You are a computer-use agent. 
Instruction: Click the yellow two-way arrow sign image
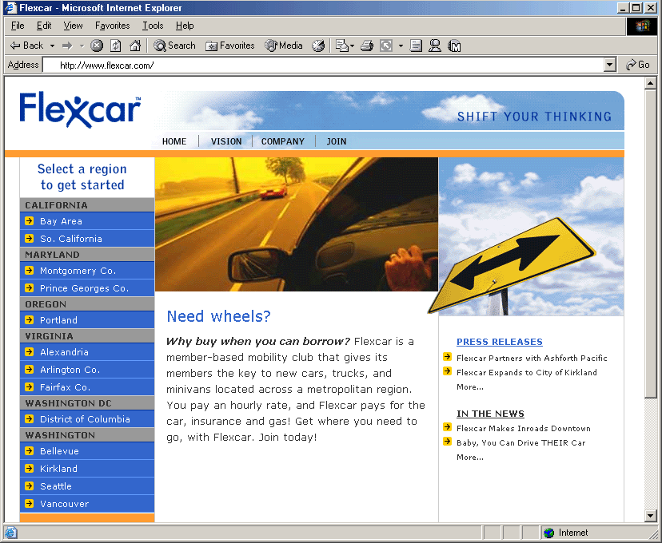pyautogui.click(x=513, y=266)
